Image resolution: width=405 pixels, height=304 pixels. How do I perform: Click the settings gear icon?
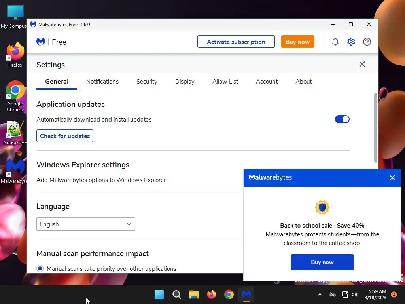click(351, 42)
